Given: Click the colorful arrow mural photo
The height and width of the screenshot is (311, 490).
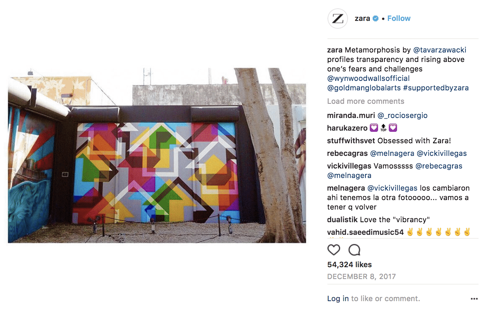Looking at the screenshot, I should [x=157, y=155].
